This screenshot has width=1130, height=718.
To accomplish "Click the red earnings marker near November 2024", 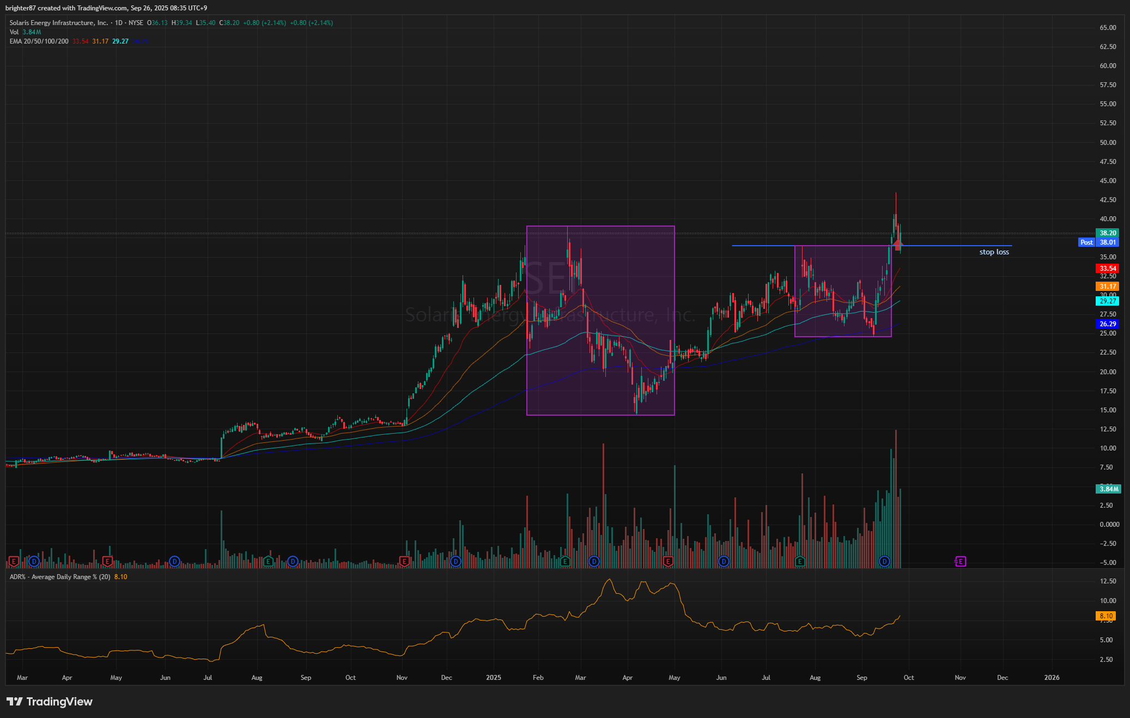I will tap(404, 561).
